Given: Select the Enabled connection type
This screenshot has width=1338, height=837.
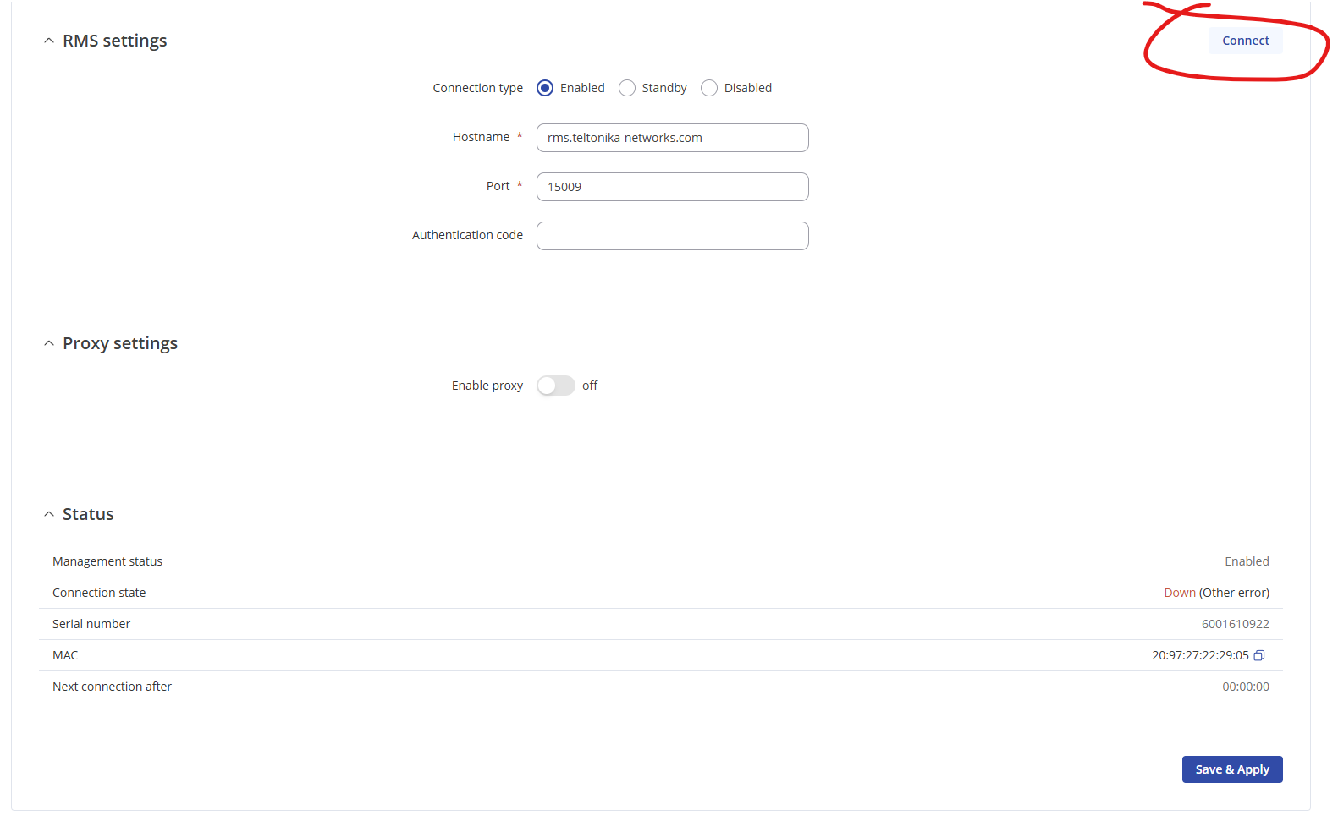Looking at the screenshot, I should pyautogui.click(x=545, y=88).
